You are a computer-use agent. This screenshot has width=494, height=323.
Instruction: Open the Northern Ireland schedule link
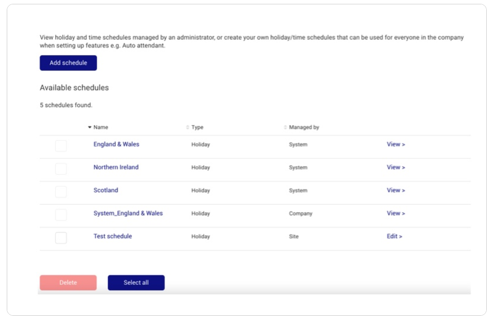tap(116, 167)
